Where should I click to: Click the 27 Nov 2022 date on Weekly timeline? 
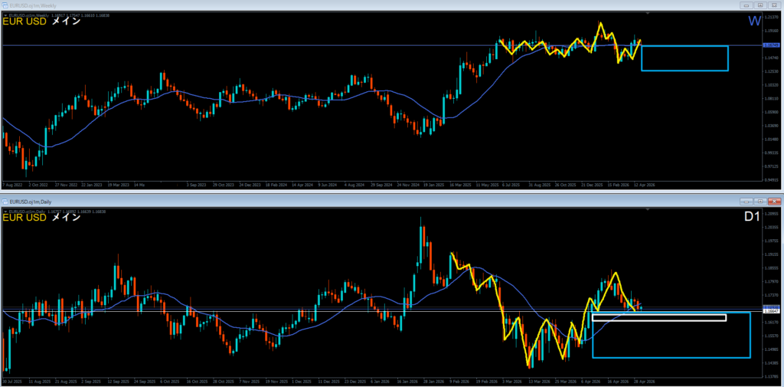pos(65,185)
